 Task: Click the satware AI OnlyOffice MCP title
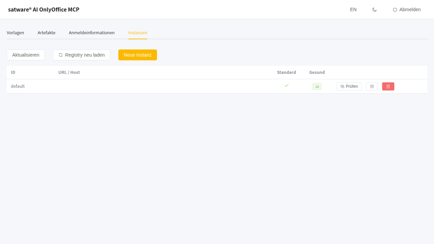pos(44,9)
